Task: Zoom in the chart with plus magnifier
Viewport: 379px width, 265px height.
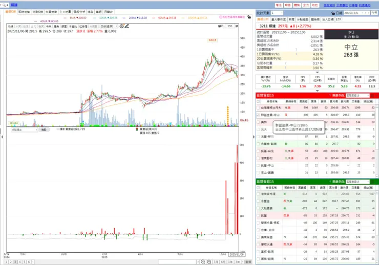Action: pos(209,262)
